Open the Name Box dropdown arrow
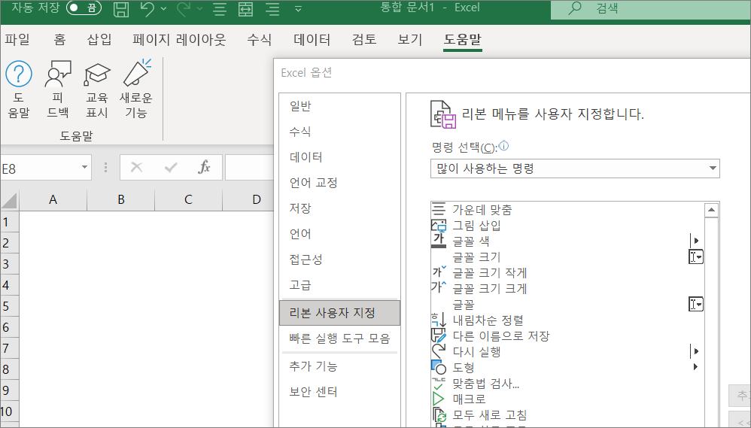Screen dimensions: 751x428 coord(84,167)
